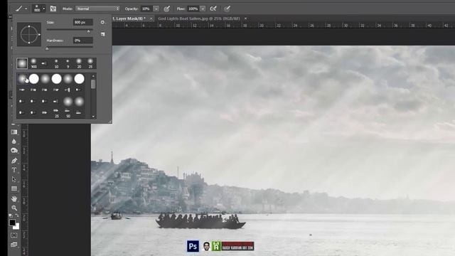Toggle pressure for size button
This screenshot has height=256, width=455.
coord(227,9)
